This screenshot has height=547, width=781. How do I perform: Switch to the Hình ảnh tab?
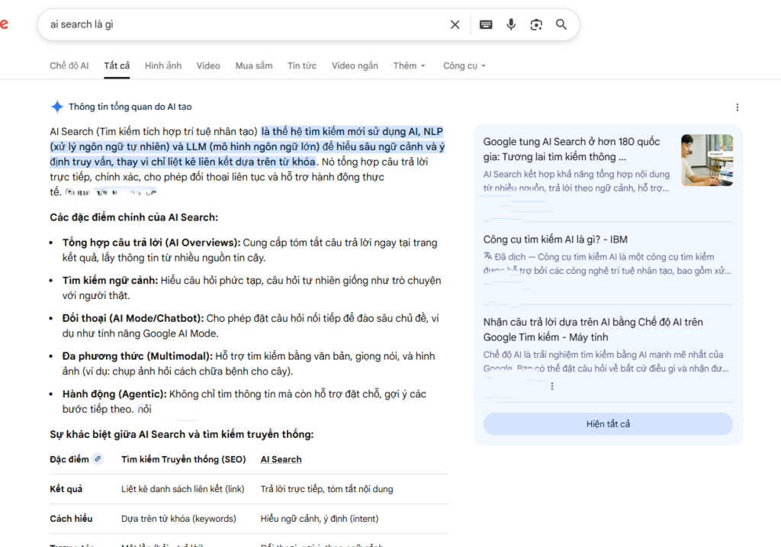(x=163, y=66)
